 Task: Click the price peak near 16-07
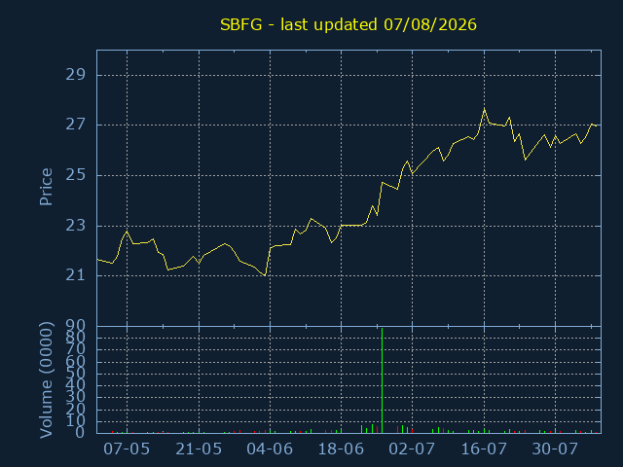[484, 108]
